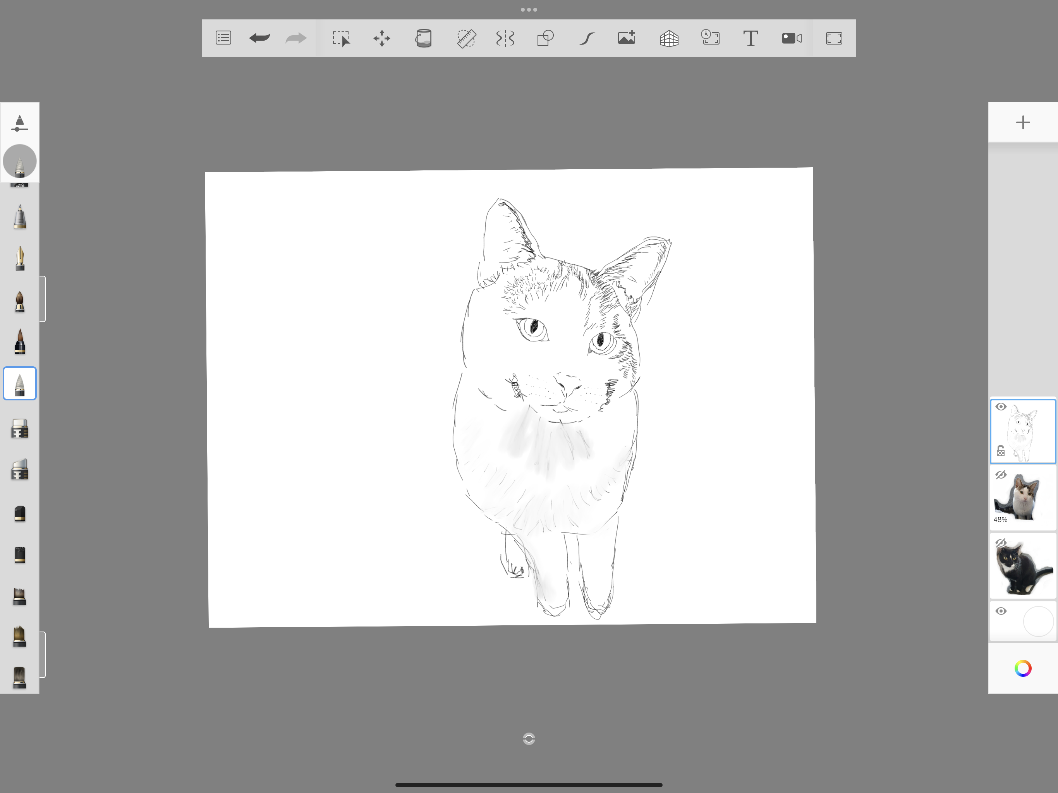
Task: Open the background color circle
Action: tap(1038, 621)
